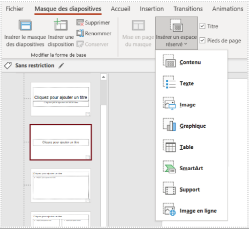
Task: Switch to the Transitions tab
Action: click(x=188, y=9)
